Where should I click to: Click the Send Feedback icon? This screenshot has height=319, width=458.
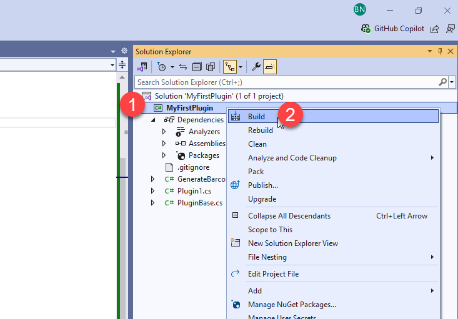450,29
